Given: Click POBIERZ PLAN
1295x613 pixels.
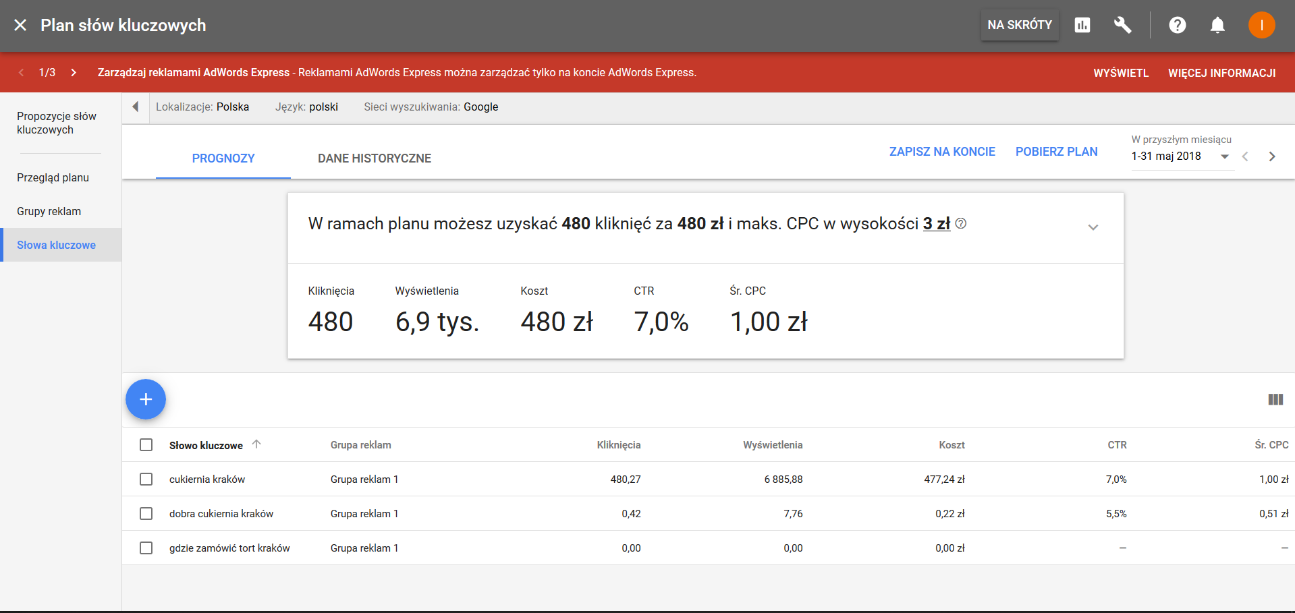Looking at the screenshot, I should 1056,152.
